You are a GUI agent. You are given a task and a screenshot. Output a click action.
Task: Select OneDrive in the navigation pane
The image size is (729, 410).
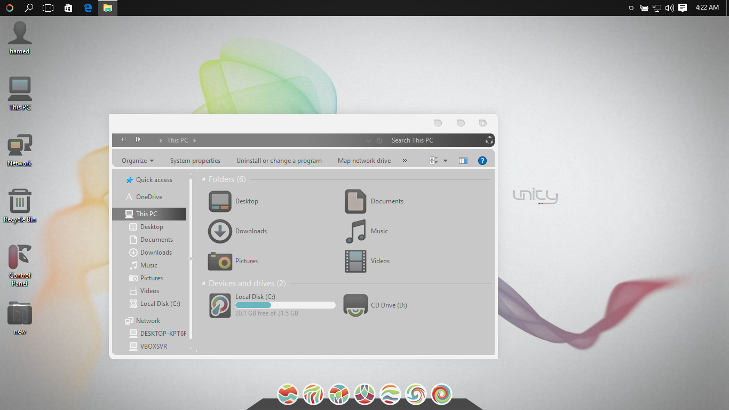point(149,197)
